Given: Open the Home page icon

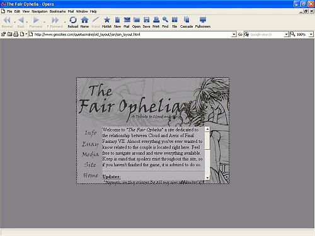Looking at the screenshot, I should (x=84, y=20).
